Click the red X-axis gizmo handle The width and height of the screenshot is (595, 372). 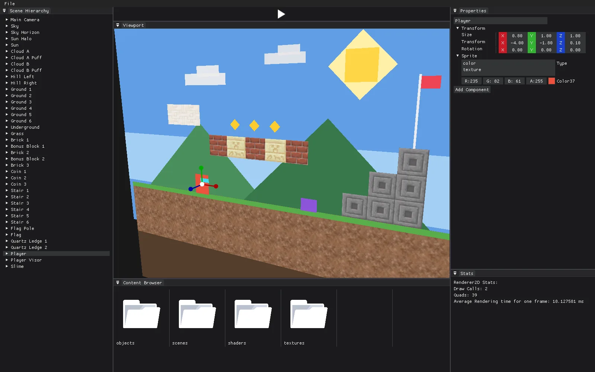coord(216,186)
